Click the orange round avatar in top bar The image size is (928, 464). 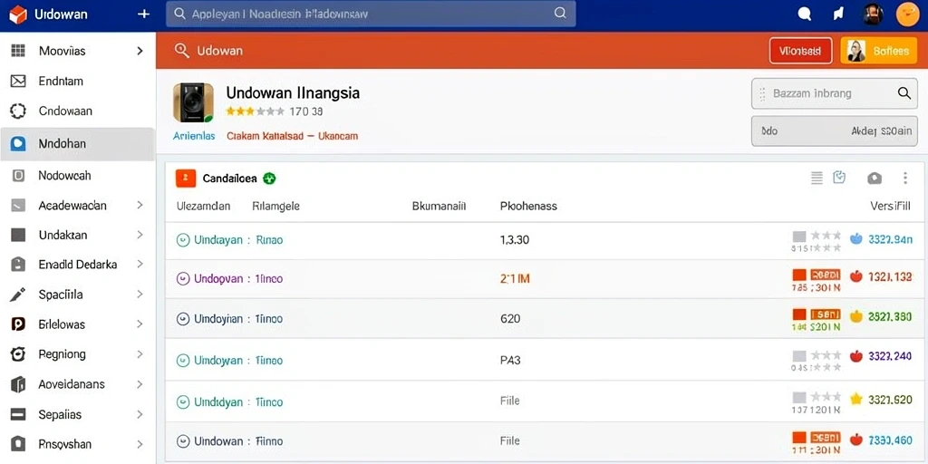click(x=907, y=14)
